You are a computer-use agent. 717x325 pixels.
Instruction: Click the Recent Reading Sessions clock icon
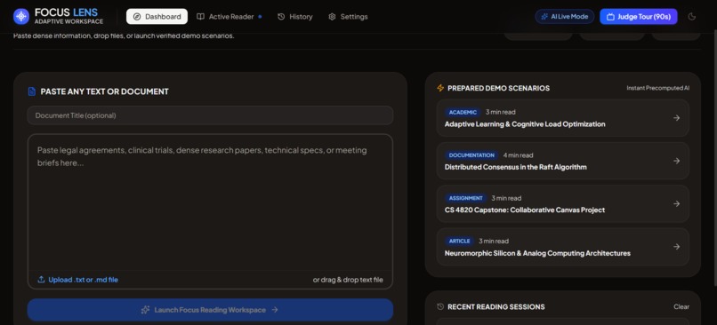coord(440,306)
